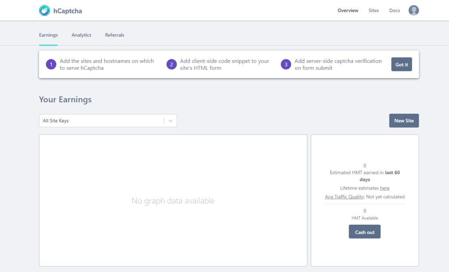The height and width of the screenshot is (272, 449).
Task: Click the empty graph data area
Action: (173, 200)
